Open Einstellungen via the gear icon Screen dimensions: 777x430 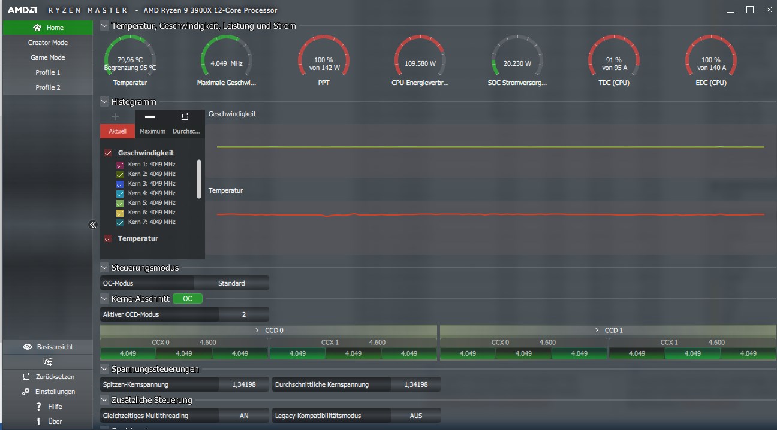coord(26,392)
